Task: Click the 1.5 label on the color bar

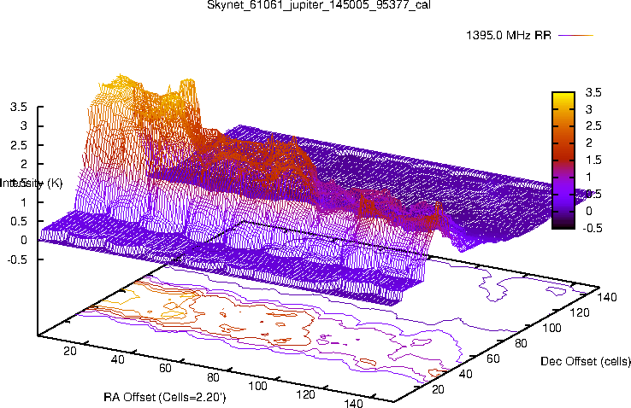Action: [593, 160]
